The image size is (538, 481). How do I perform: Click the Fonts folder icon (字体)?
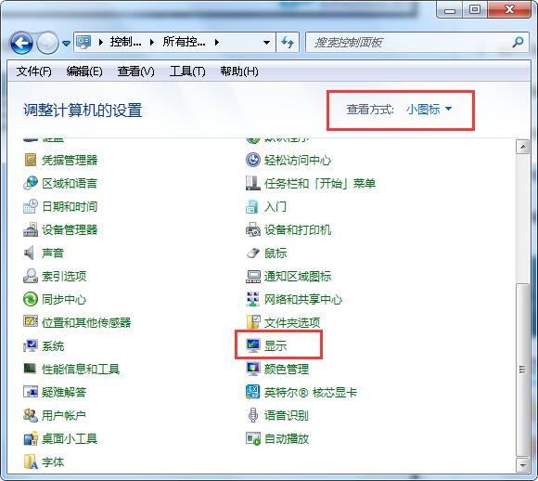[31, 461]
